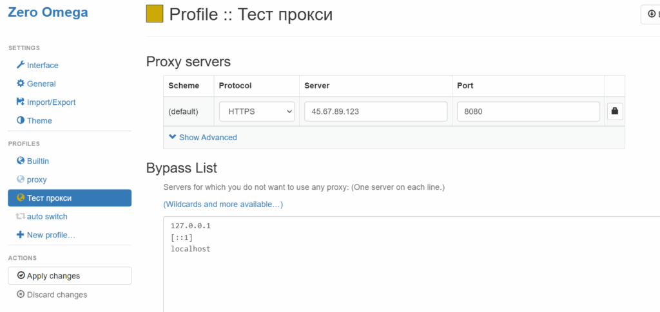Open the Zero Omega title link

coord(48,12)
